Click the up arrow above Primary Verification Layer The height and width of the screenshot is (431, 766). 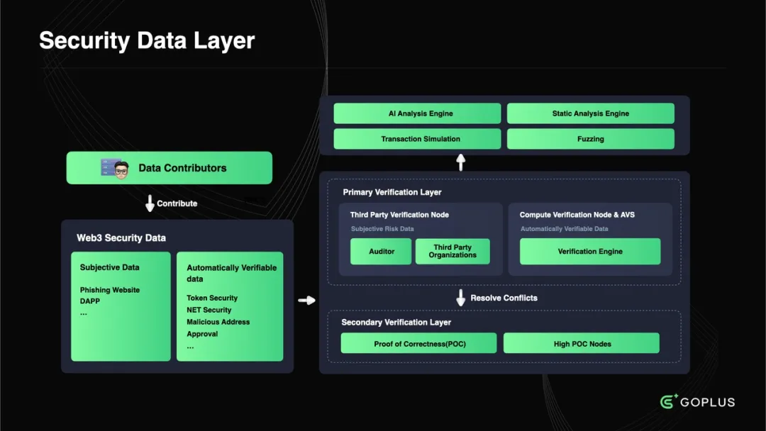460,162
